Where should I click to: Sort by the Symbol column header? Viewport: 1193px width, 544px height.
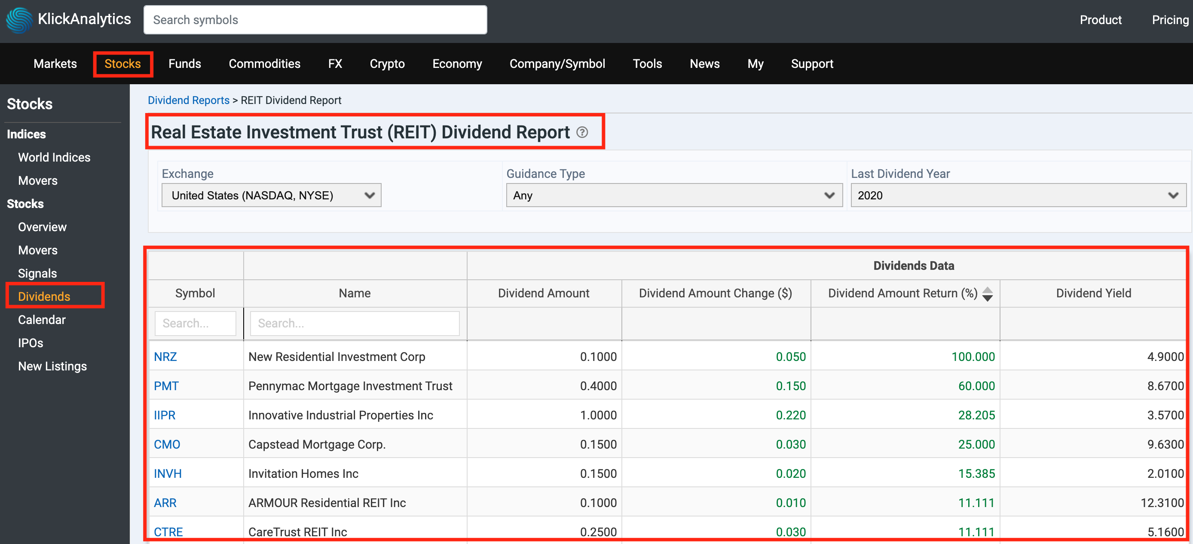point(195,293)
